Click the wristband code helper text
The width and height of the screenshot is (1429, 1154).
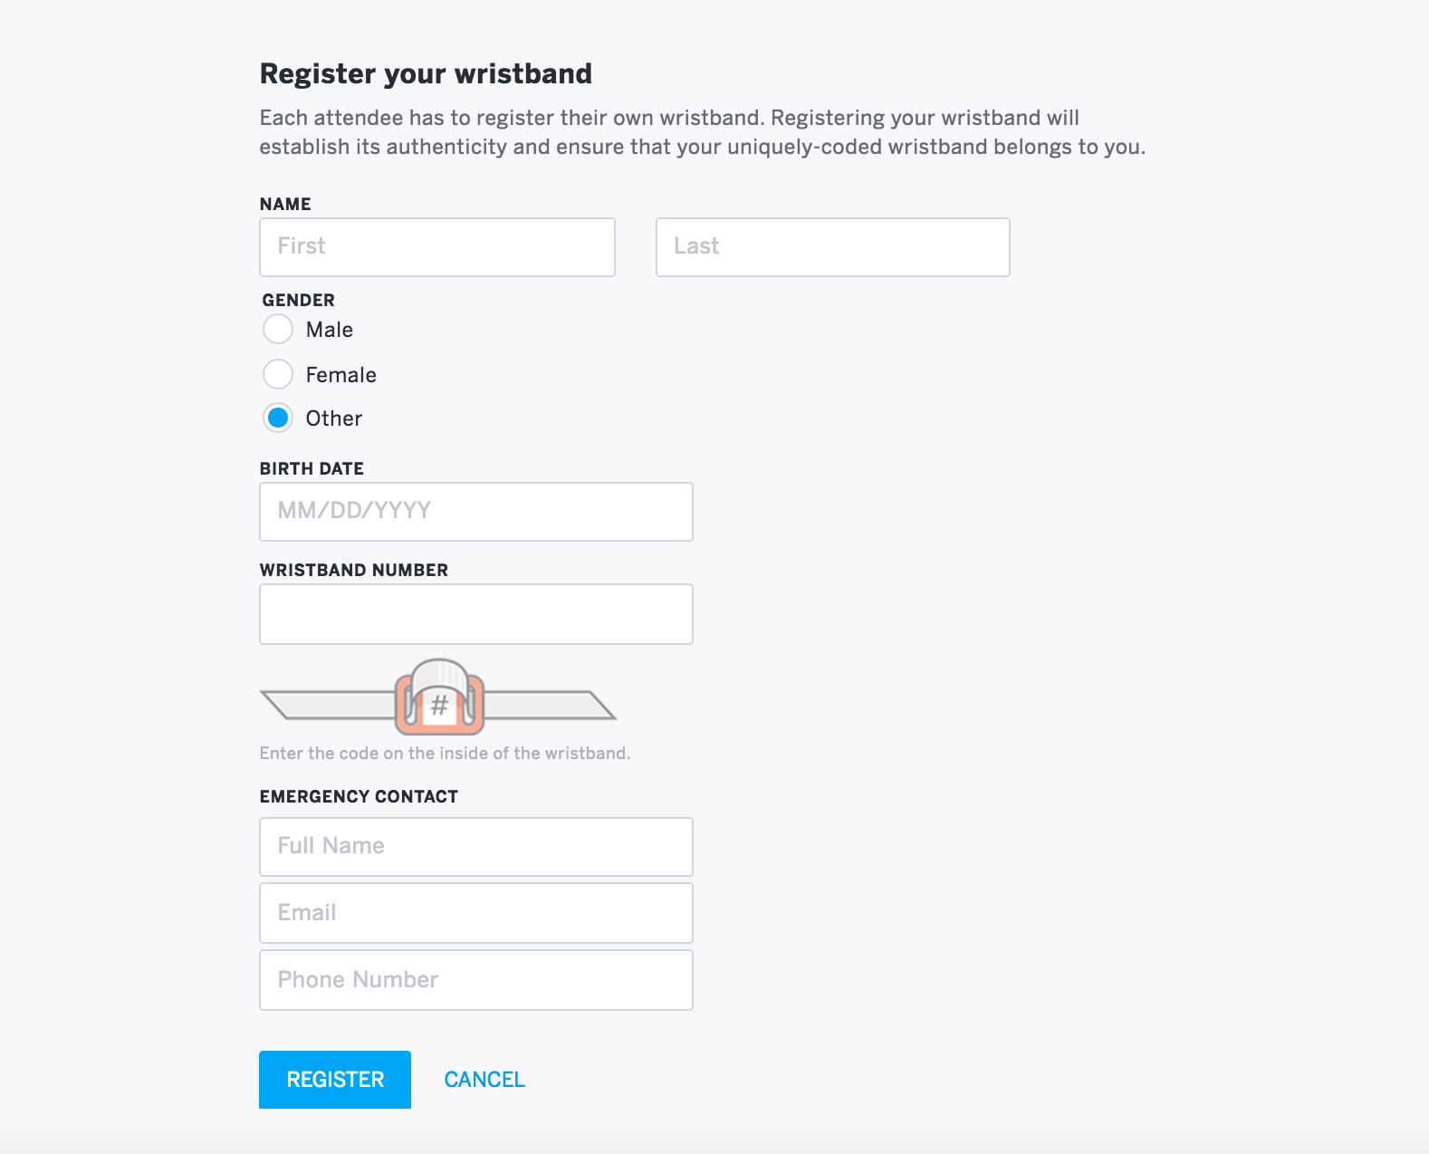point(445,753)
